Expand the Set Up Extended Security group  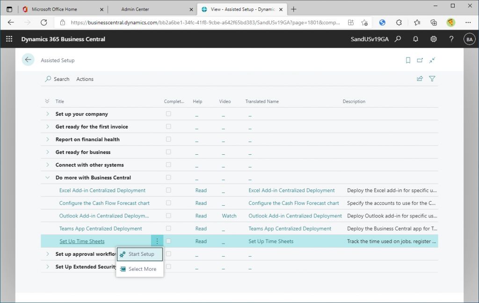[x=47, y=267]
